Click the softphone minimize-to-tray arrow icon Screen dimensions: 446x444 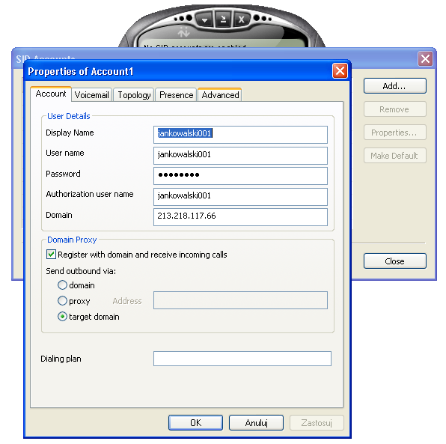tap(223, 19)
